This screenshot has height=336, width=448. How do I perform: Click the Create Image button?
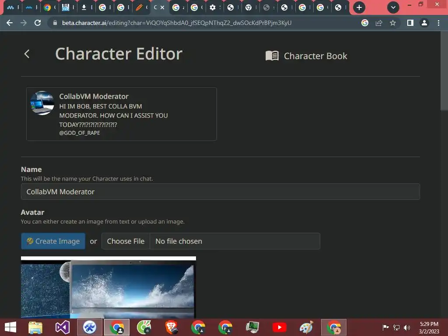[53, 241]
